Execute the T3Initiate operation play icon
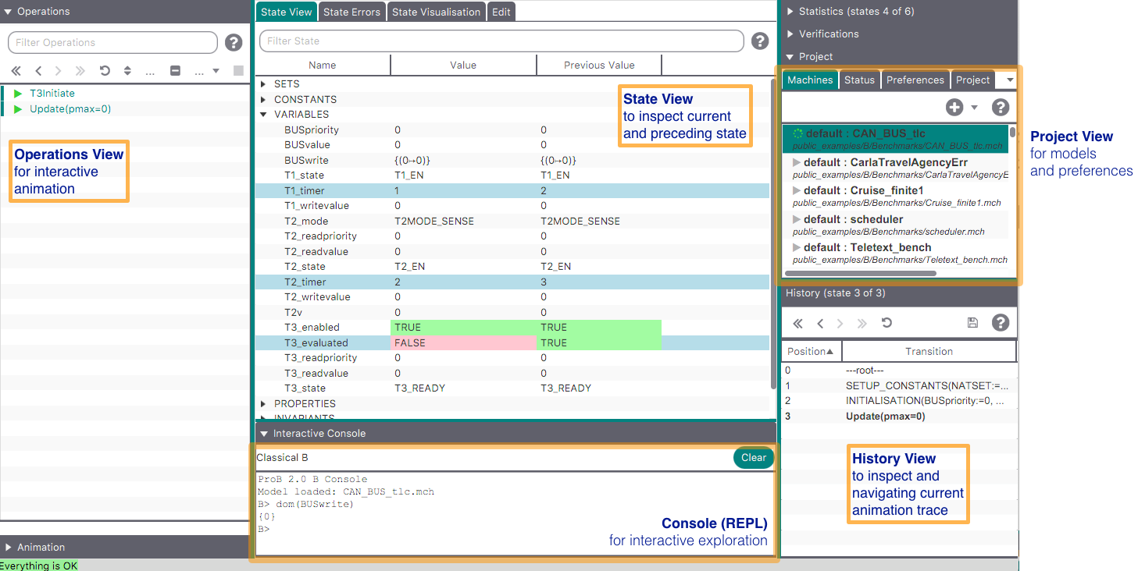Viewport: 1138px width, 571px height. (x=18, y=94)
